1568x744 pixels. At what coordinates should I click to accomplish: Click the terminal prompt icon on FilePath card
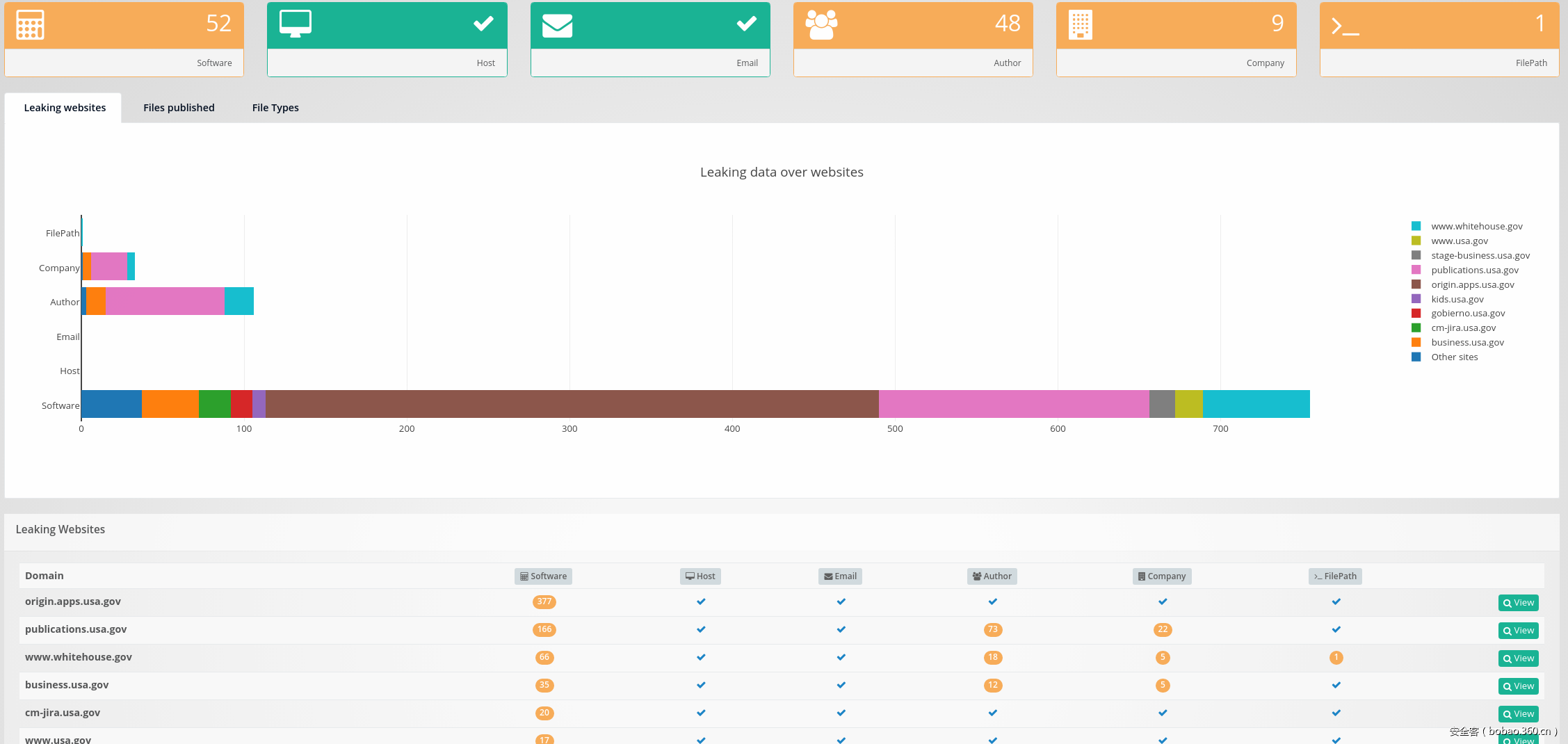tap(1345, 26)
